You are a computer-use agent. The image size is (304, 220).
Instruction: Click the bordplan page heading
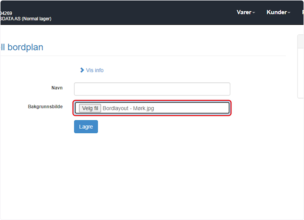(x=22, y=47)
